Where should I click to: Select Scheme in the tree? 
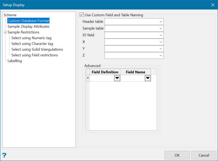(10, 15)
